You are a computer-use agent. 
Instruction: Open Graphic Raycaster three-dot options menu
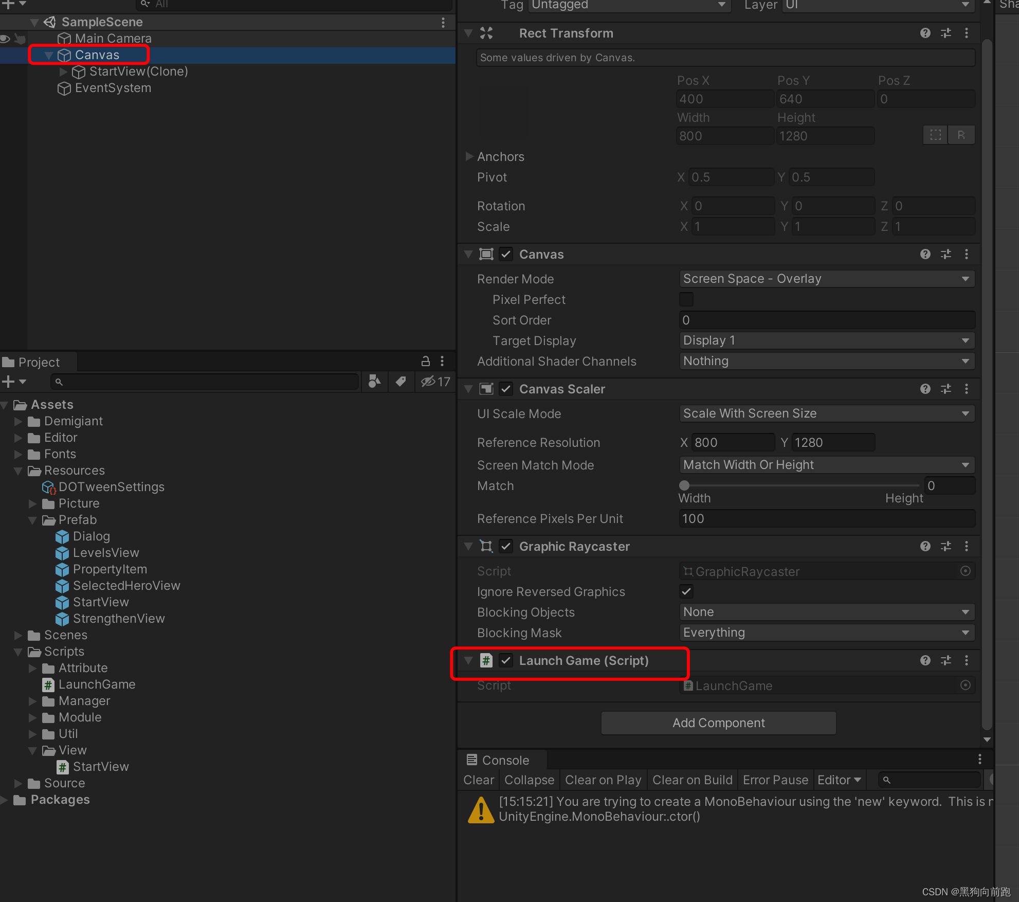pos(966,547)
